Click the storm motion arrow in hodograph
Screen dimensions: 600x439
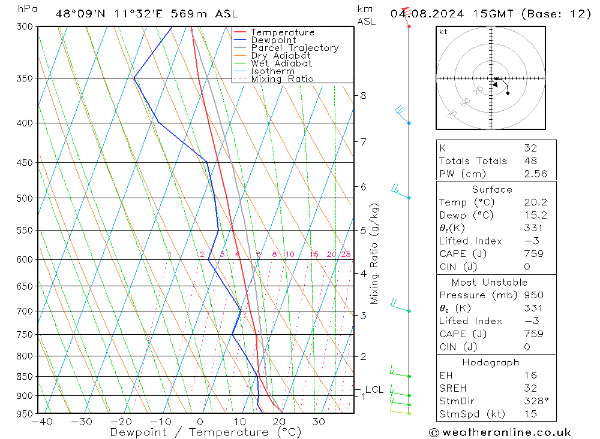[494, 83]
